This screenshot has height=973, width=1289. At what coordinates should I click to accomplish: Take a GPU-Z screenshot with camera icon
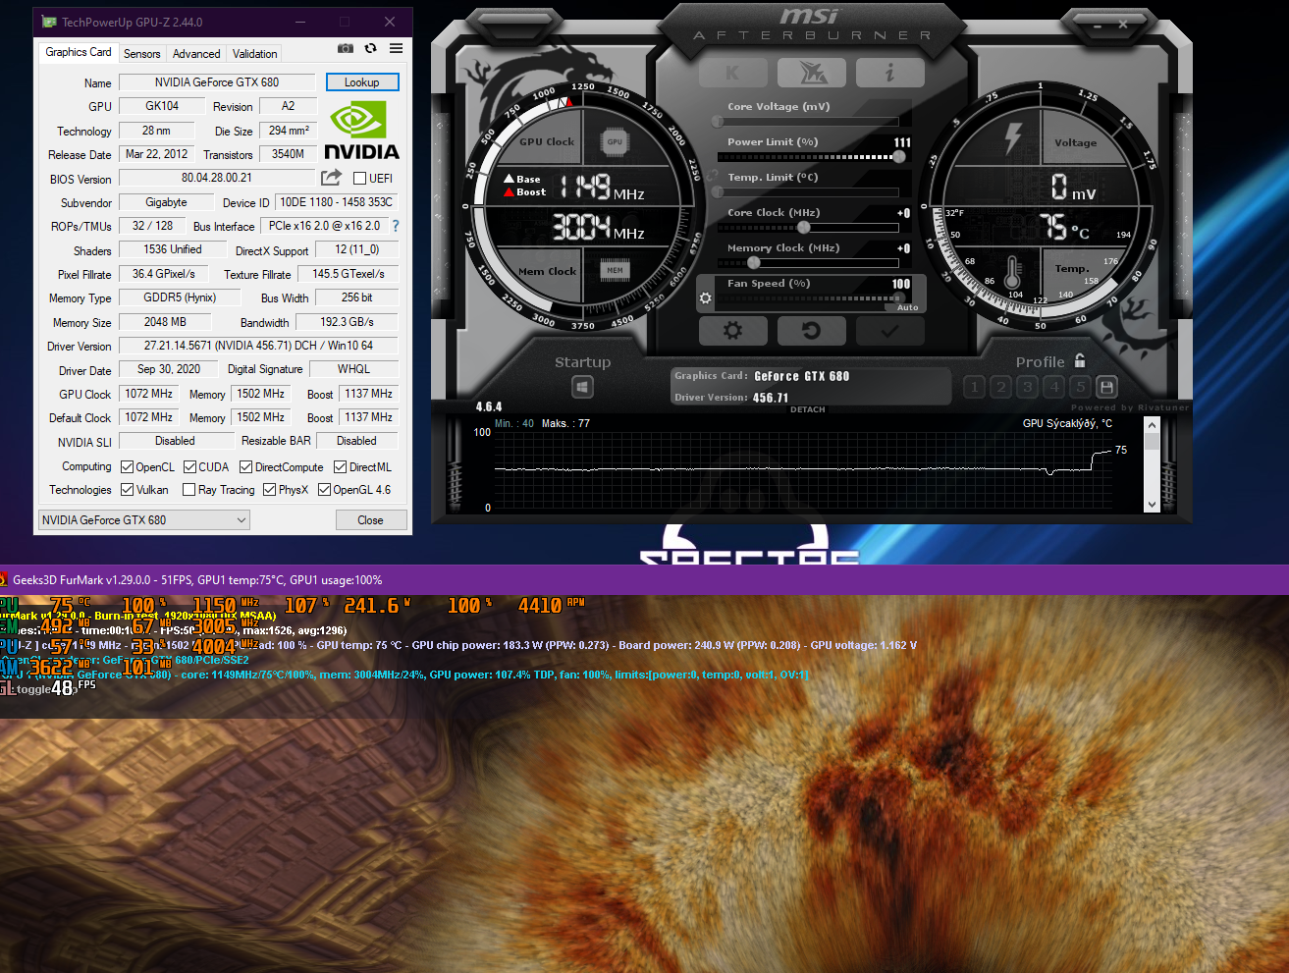[346, 48]
